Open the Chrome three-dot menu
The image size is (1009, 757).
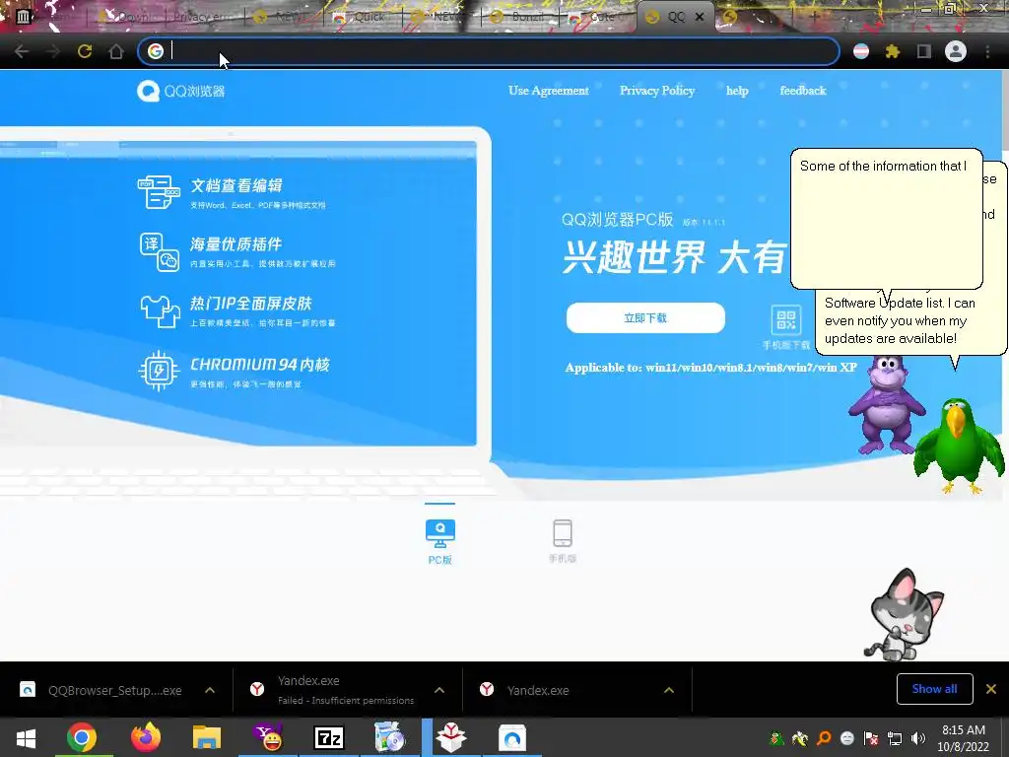987,51
